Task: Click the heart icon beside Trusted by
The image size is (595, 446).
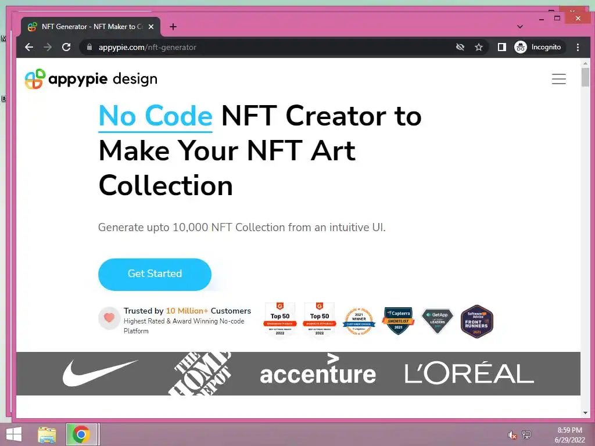Action: [109, 318]
